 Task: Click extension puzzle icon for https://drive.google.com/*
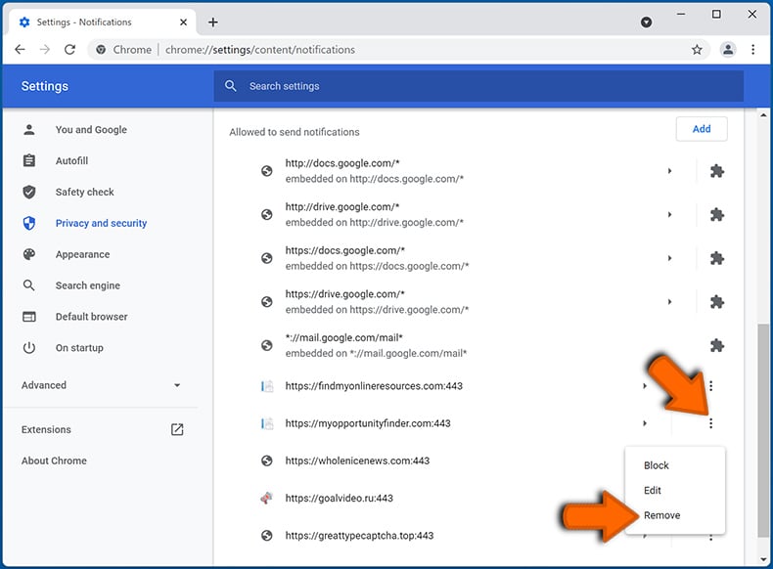point(717,301)
